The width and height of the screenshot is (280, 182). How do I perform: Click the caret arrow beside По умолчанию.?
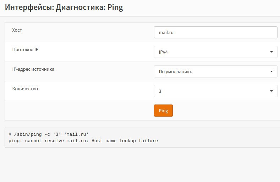coord(271,71)
